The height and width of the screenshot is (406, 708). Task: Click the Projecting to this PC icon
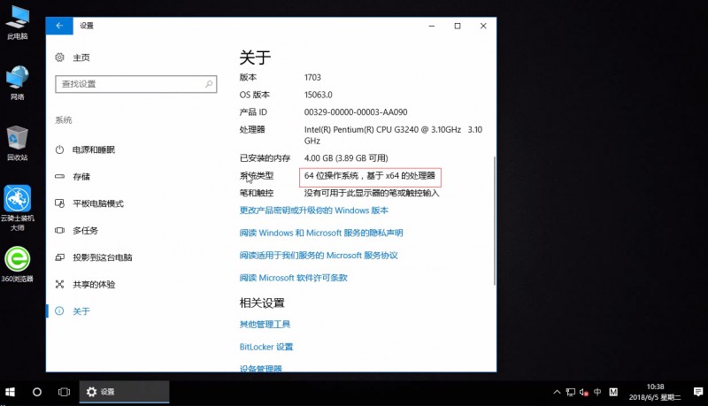pos(59,257)
